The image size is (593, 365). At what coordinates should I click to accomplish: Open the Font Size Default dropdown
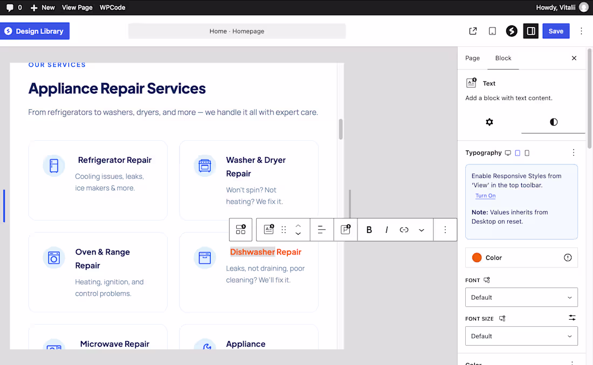point(521,336)
